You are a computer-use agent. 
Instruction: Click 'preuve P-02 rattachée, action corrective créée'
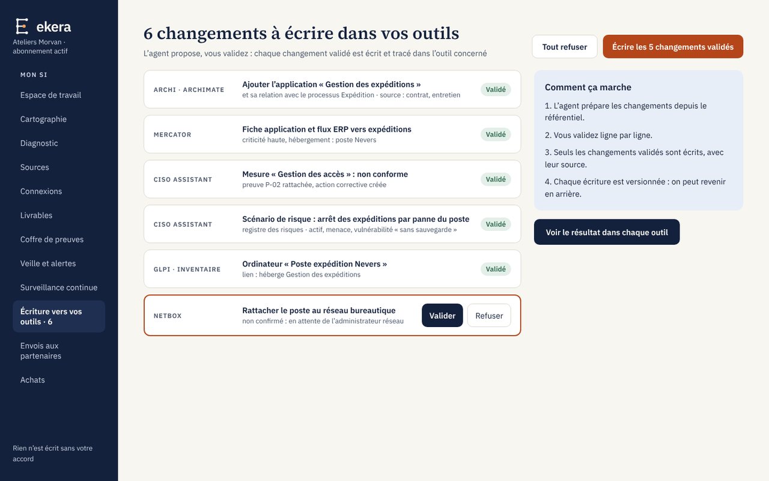coord(314,185)
